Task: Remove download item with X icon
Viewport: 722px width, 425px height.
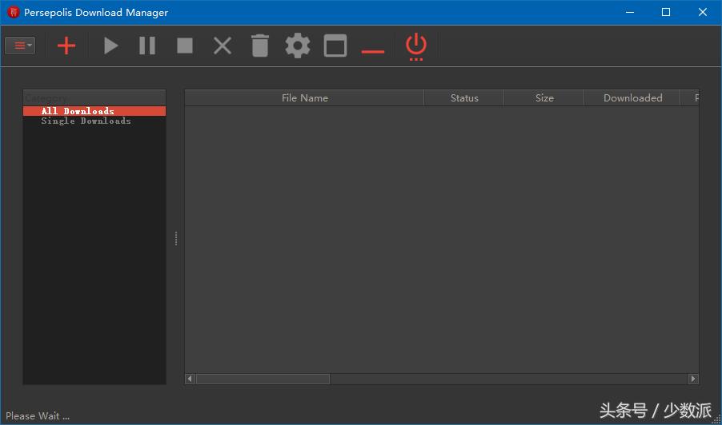Action: tap(223, 46)
